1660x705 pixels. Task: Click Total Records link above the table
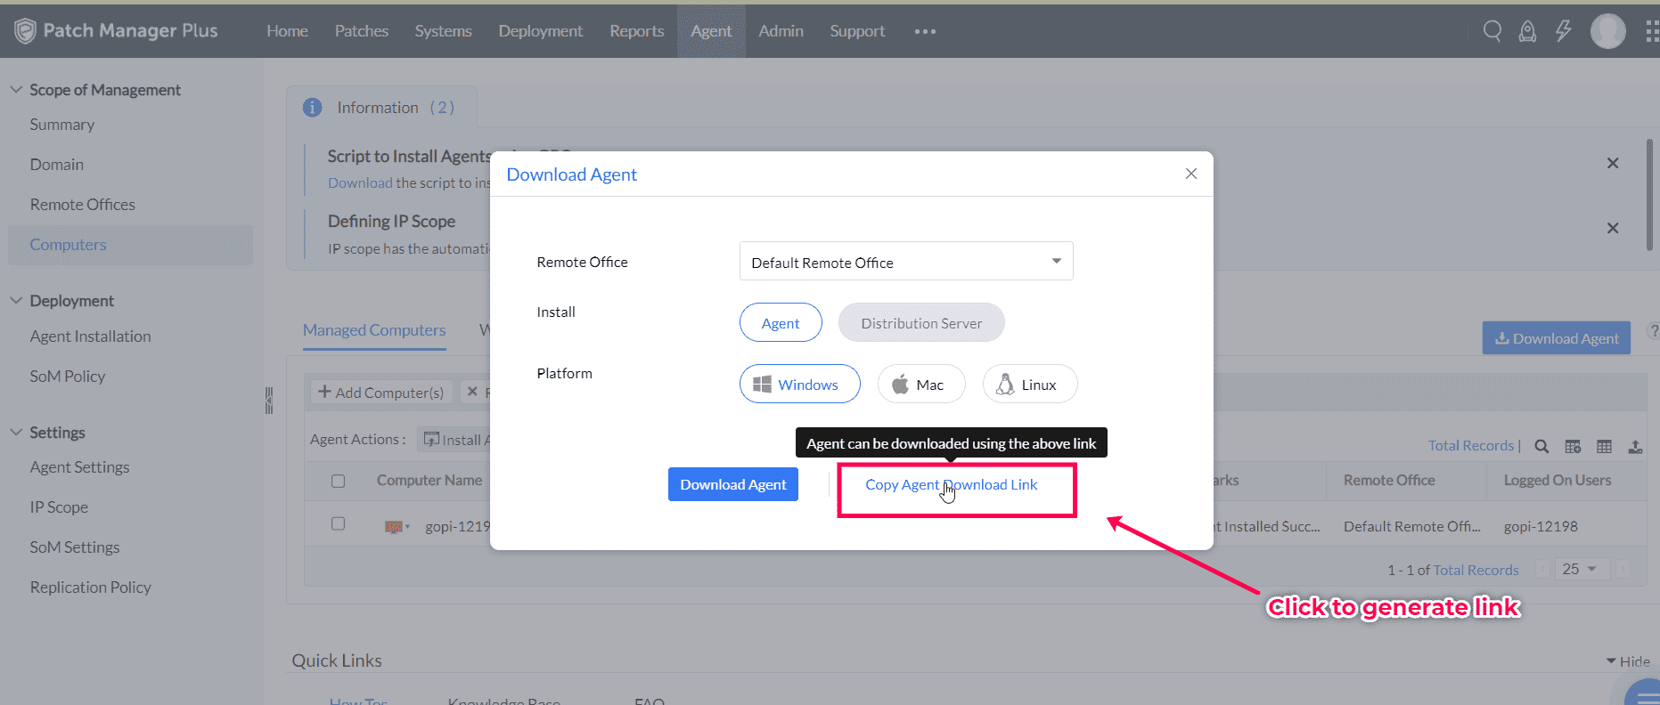1471,446
